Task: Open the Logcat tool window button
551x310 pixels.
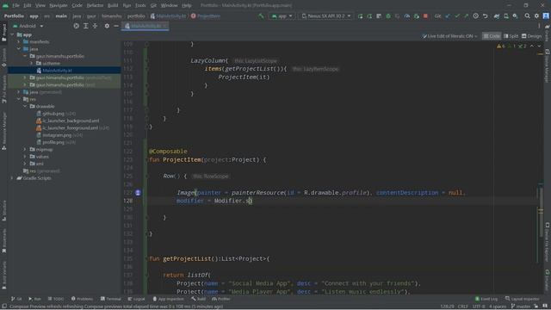Action: [136, 299]
